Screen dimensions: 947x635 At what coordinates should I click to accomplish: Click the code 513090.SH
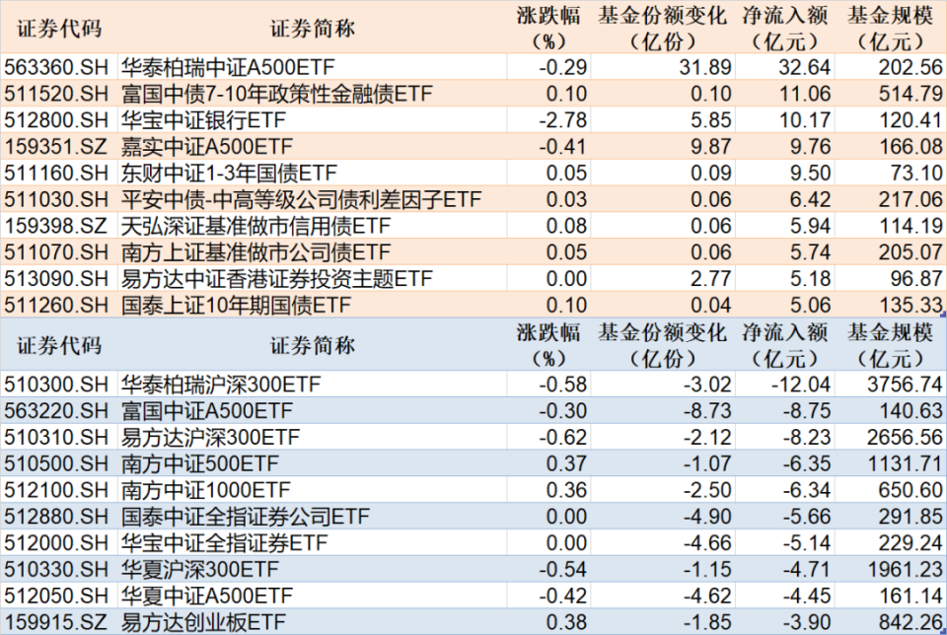[x=56, y=279]
